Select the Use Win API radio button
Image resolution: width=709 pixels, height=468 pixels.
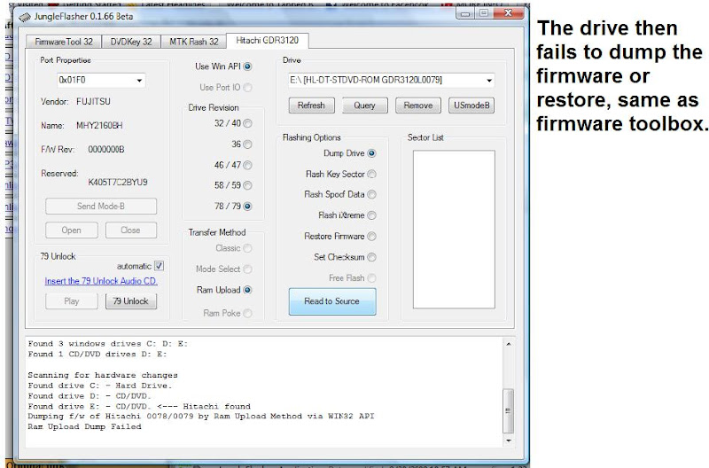[247, 66]
